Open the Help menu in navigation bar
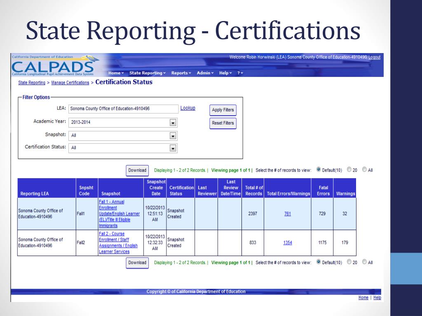The width and height of the screenshot is (422, 316). pyautogui.click(x=225, y=73)
